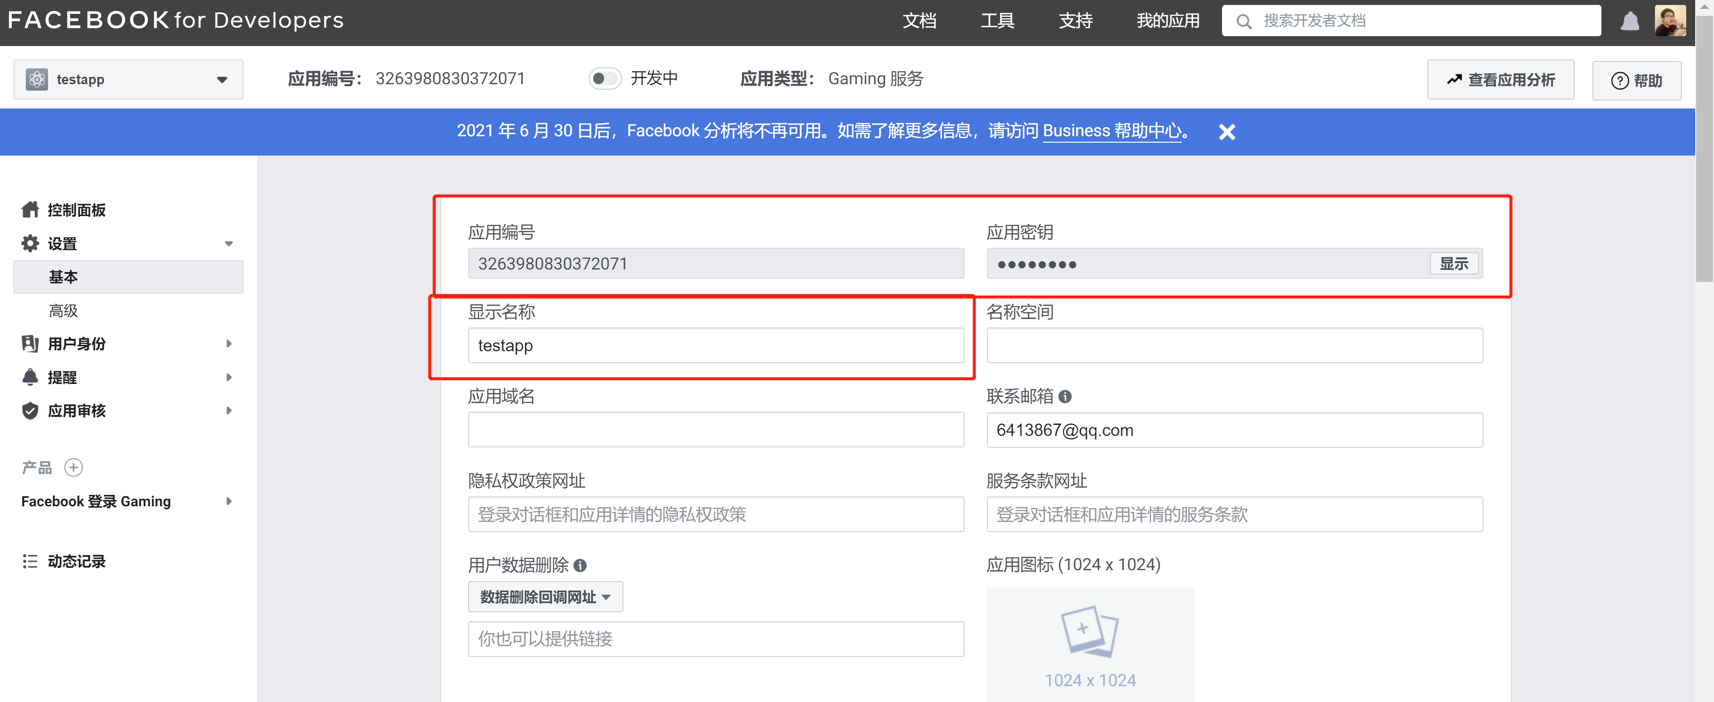1714x702 pixels.
Task: Click the header app ID 3263980830372071
Action: pyautogui.click(x=450, y=79)
